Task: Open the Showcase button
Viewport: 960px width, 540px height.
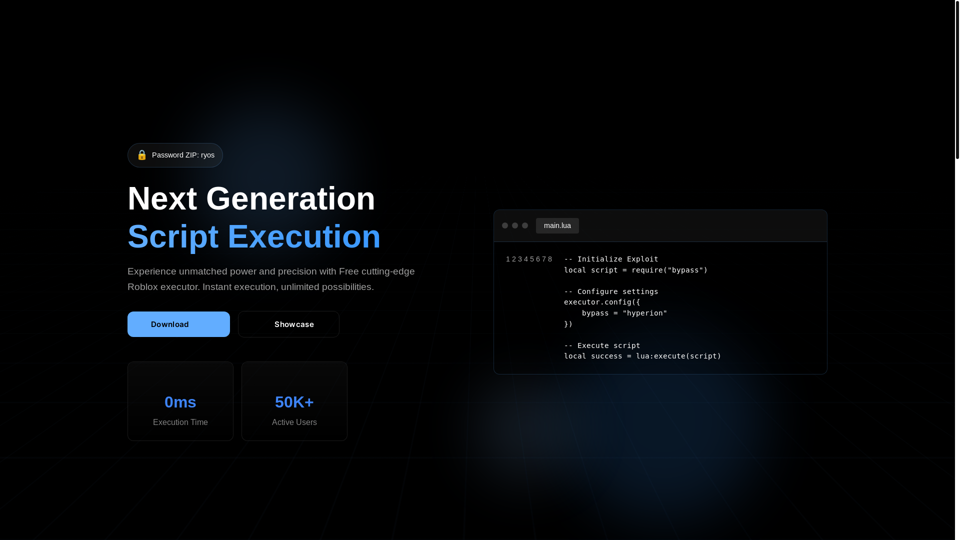Action: [288, 324]
